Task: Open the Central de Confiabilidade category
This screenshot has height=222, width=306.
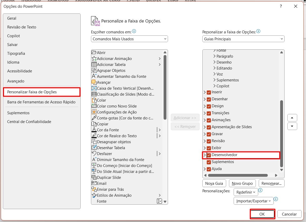Action: 42,121
